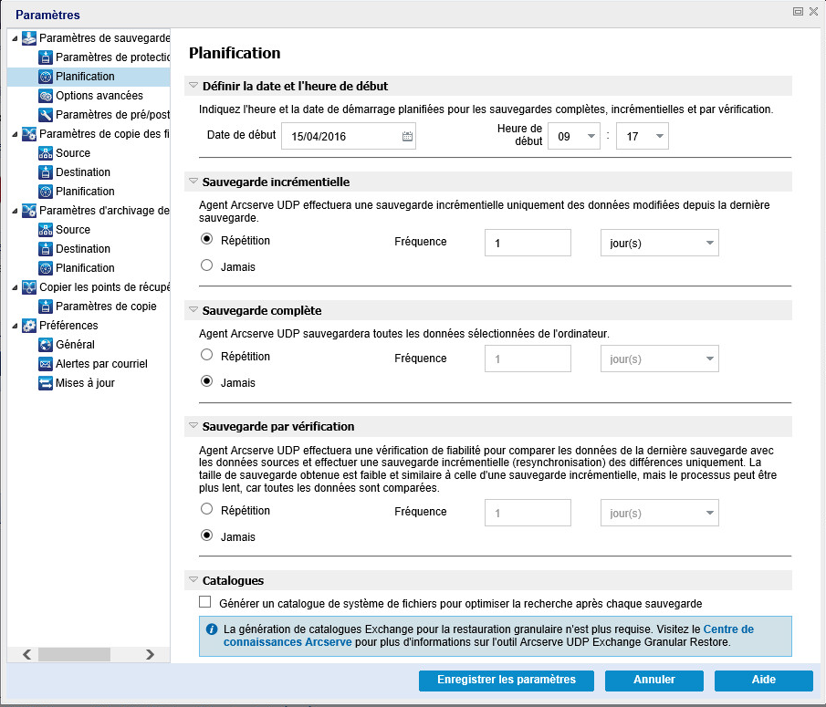The width and height of the screenshot is (826, 707).
Task: Click the Paramètres de sauvegarde root icon
Action: click(29, 38)
